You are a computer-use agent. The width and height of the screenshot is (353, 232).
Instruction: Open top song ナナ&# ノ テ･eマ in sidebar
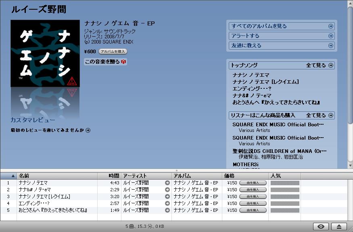pyautogui.click(x=252, y=96)
